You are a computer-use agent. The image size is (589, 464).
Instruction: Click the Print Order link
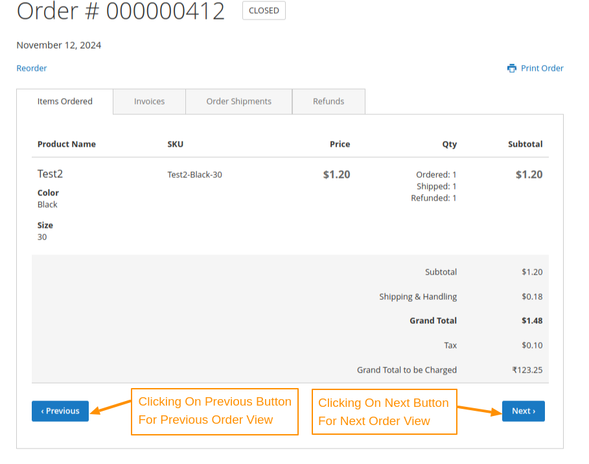point(542,67)
